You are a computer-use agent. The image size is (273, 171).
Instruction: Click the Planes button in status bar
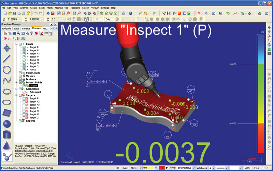(134, 168)
